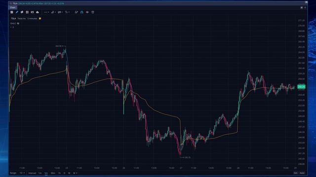
Task: Open the chart settings icon at toolbar start
Action: [12, 12]
